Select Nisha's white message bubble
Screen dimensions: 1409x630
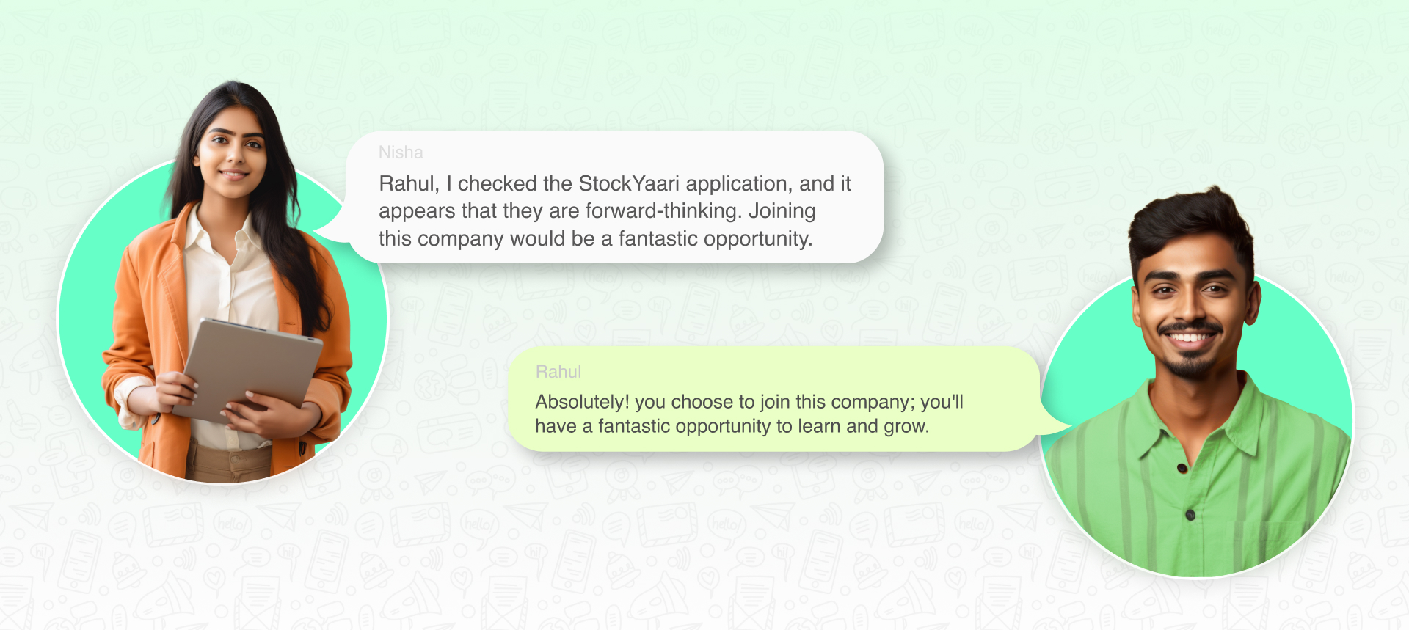(615, 197)
